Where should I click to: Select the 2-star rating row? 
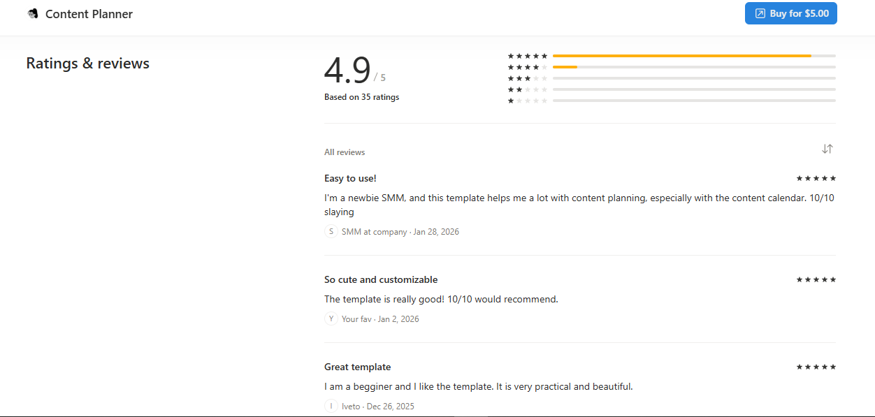tap(671, 89)
